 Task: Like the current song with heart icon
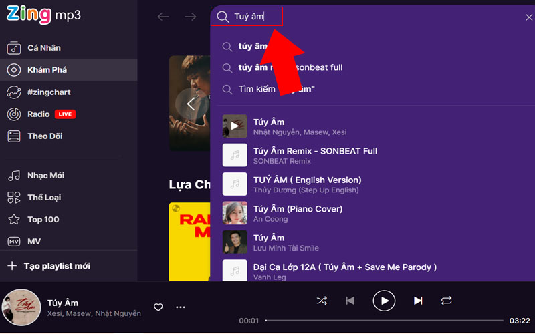point(158,307)
